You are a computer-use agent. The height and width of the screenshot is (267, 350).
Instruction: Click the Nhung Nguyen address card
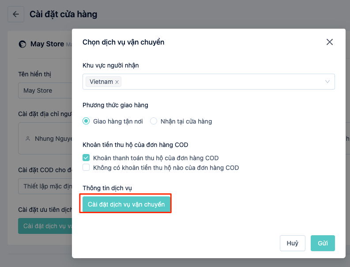[x=45, y=139]
